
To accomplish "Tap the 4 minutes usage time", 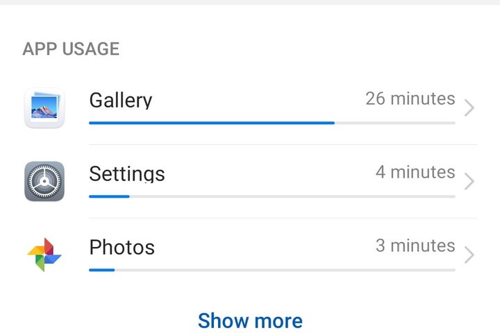I will point(415,172).
